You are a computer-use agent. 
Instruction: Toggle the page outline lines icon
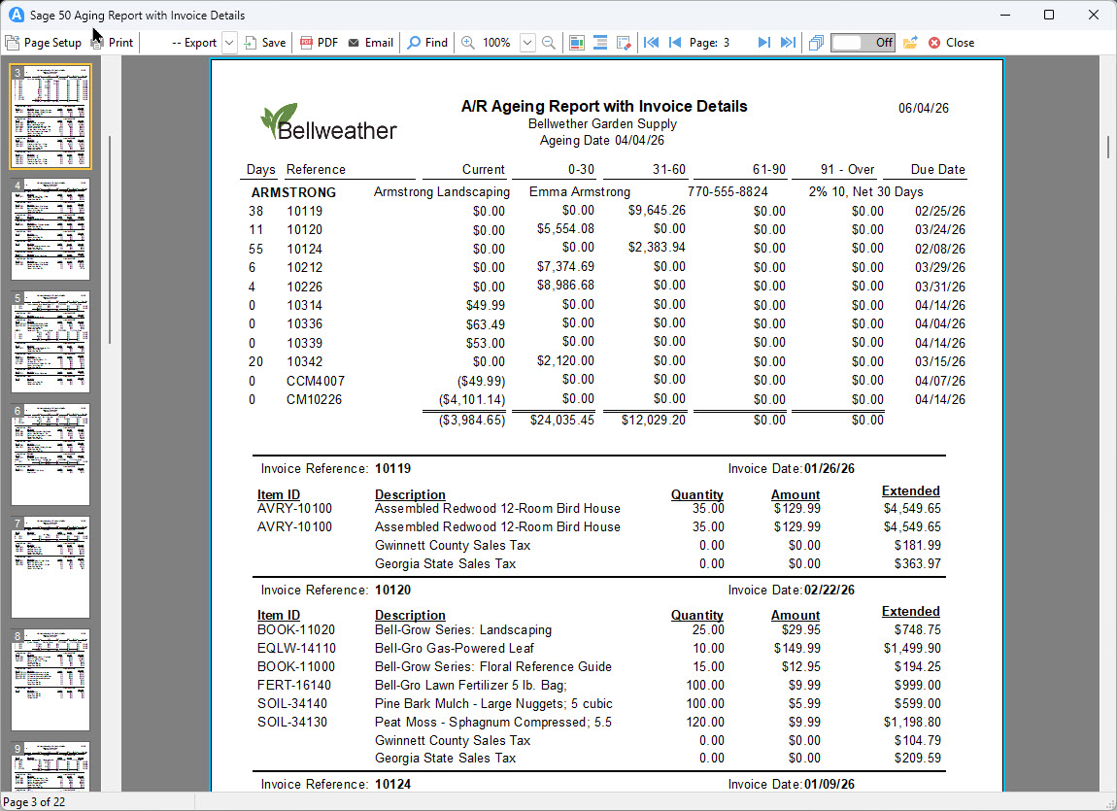(x=600, y=43)
